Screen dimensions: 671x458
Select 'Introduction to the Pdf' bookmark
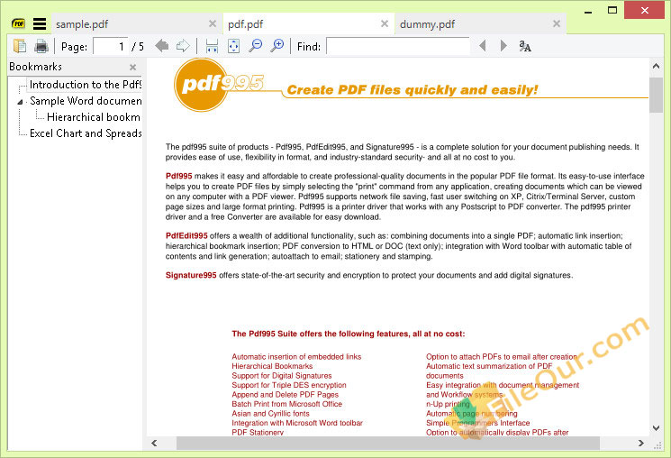pos(86,85)
